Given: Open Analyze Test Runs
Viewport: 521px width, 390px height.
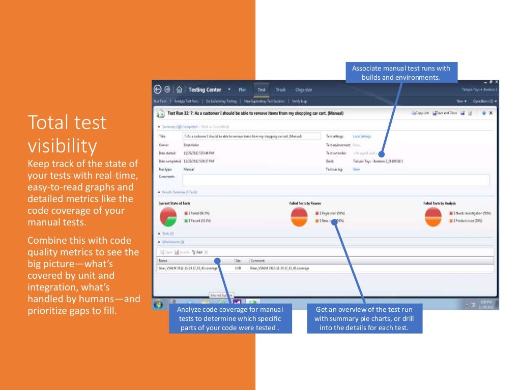Looking at the screenshot, I should (x=186, y=101).
